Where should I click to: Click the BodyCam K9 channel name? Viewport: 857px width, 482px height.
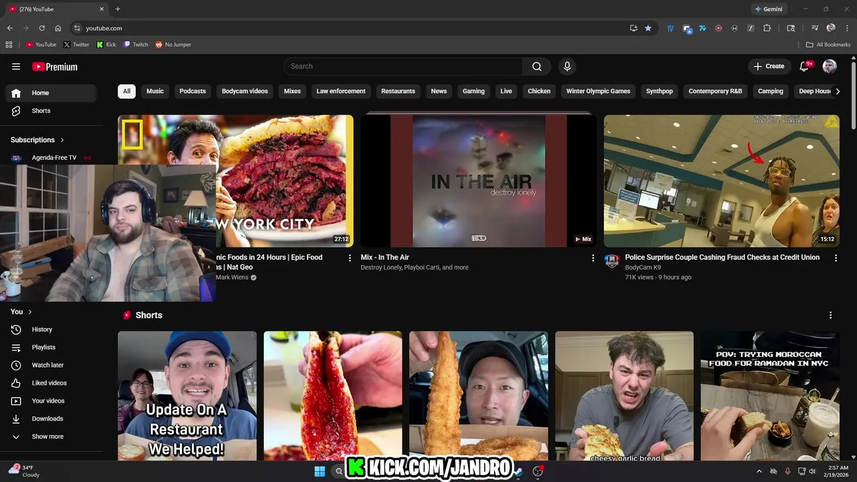pyautogui.click(x=643, y=268)
